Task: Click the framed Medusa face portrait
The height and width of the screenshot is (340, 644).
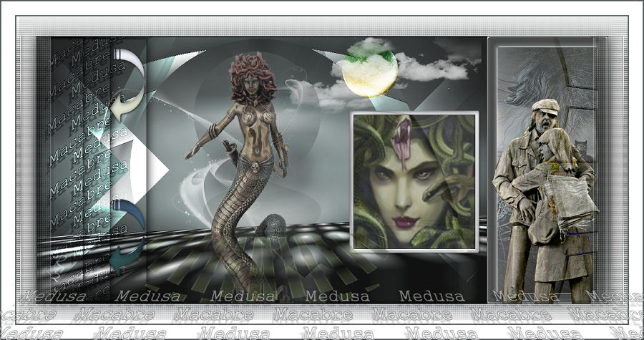Action: [414, 182]
